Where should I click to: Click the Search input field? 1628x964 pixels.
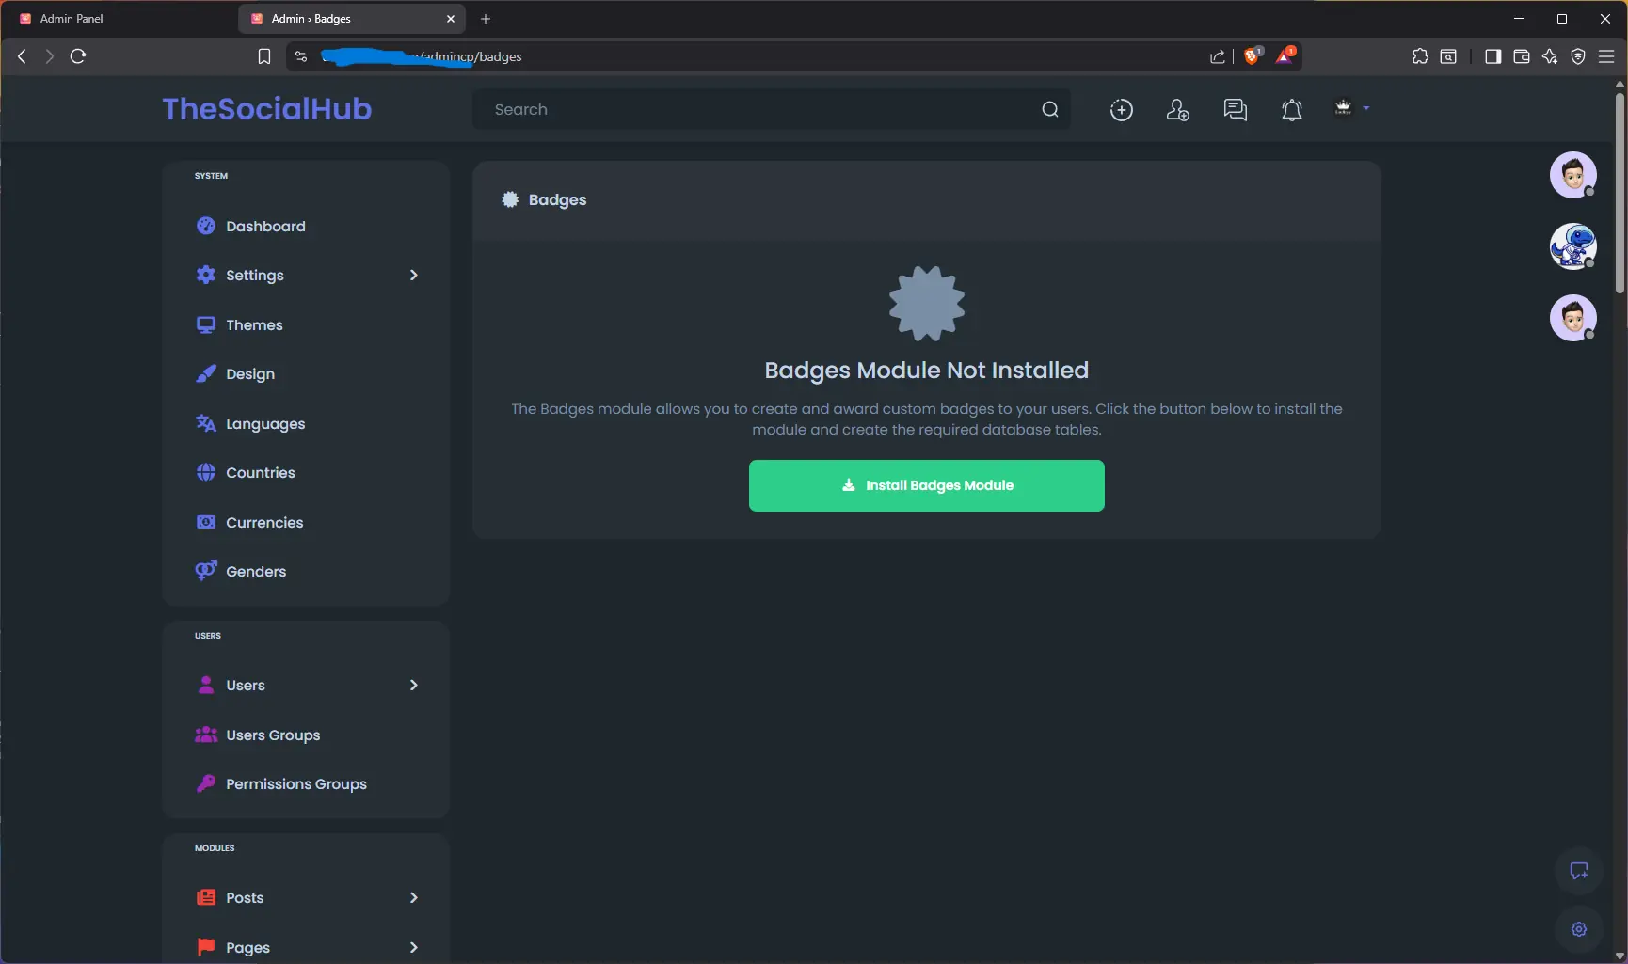753,110
